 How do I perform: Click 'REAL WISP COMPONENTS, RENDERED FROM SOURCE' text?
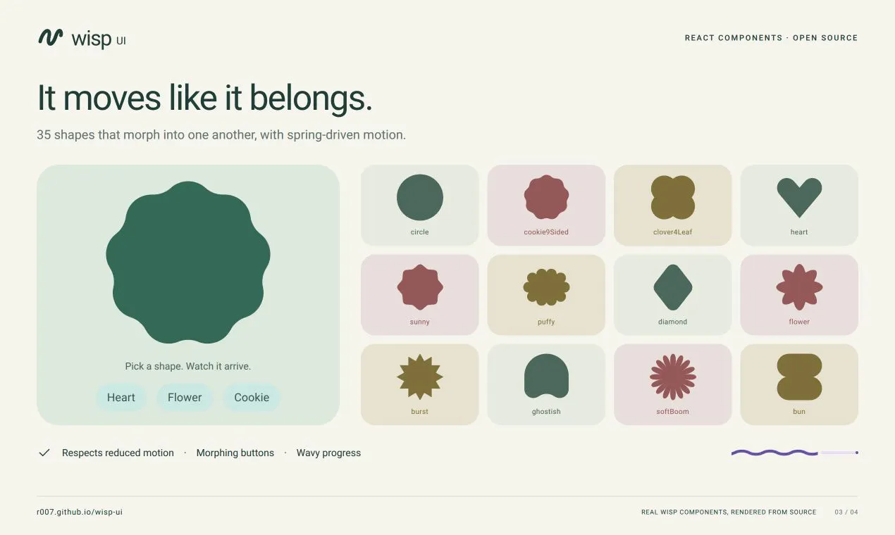[729, 512]
